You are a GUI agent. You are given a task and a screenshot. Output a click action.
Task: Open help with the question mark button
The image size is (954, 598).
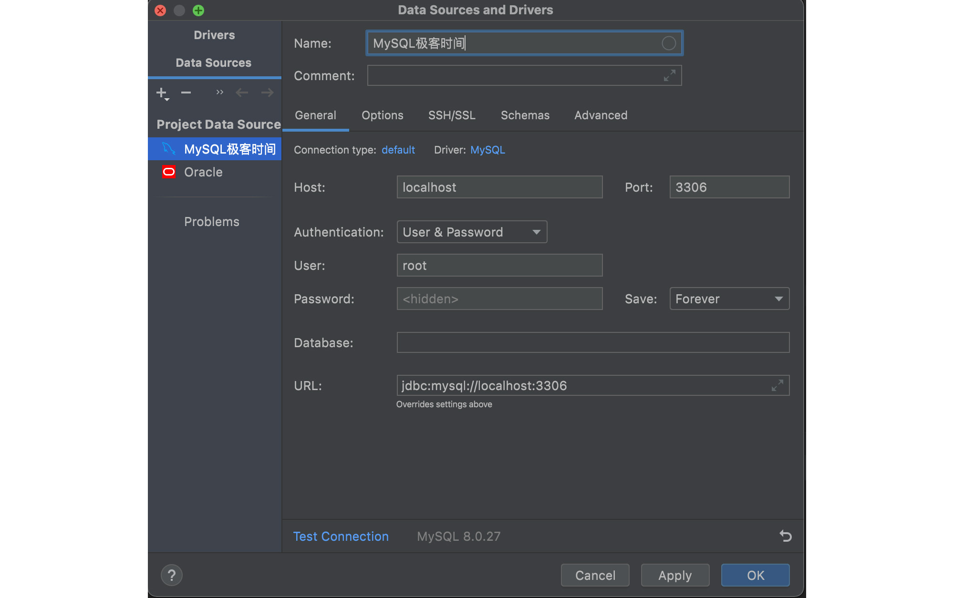click(172, 575)
